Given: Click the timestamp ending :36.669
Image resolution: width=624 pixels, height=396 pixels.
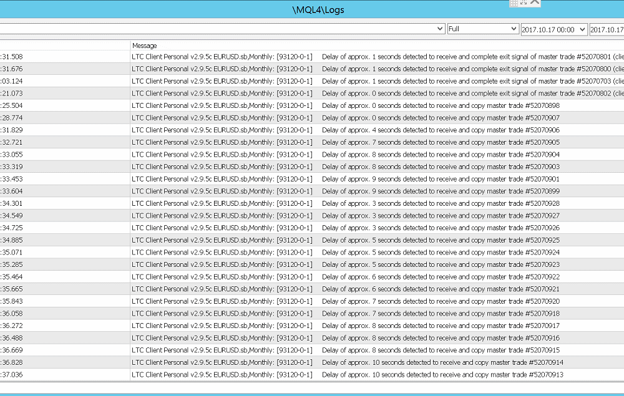Looking at the screenshot, I should pos(11,350).
